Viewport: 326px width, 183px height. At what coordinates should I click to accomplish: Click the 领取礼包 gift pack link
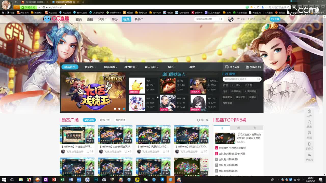pos(253,67)
